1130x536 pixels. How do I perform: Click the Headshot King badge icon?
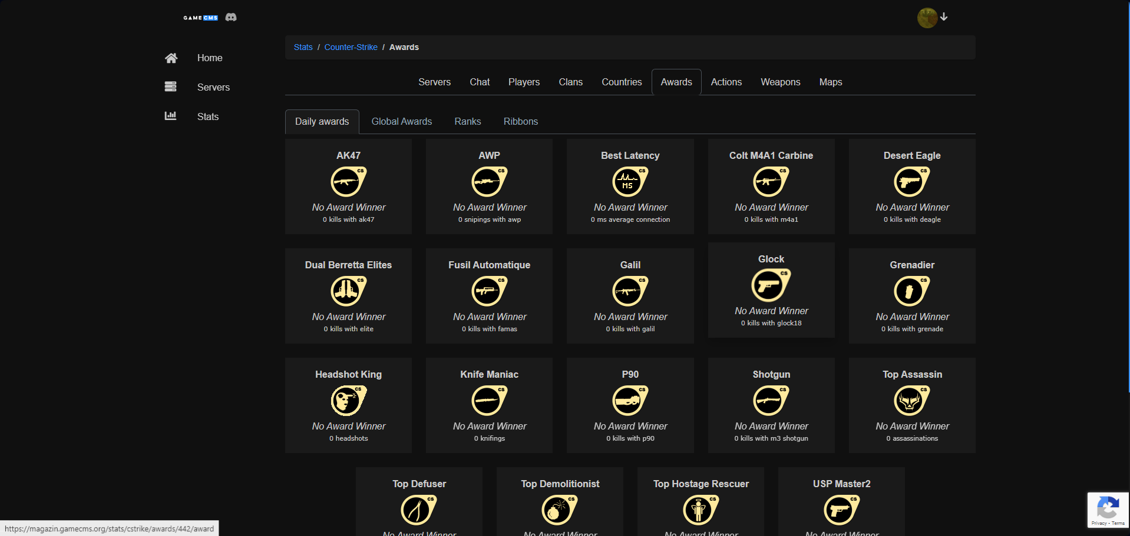pyautogui.click(x=348, y=400)
